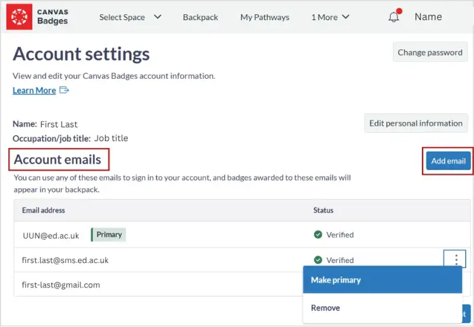Image resolution: width=474 pixels, height=327 pixels.
Task: Click the Add email button
Action: tap(448, 161)
